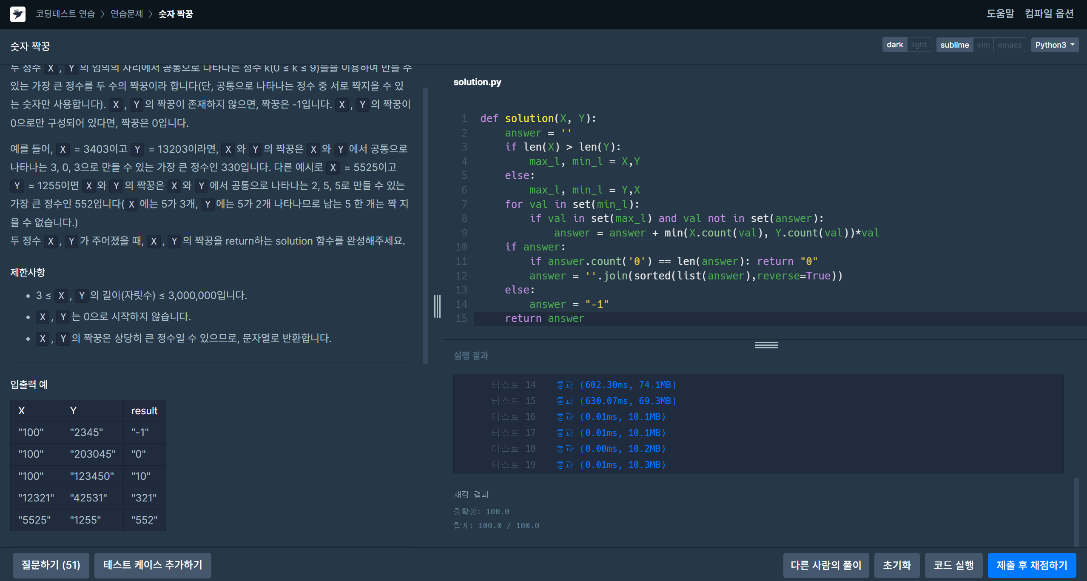Enable vim keybinding mode
The width and height of the screenshot is (1087, 581).
(983, 45)
